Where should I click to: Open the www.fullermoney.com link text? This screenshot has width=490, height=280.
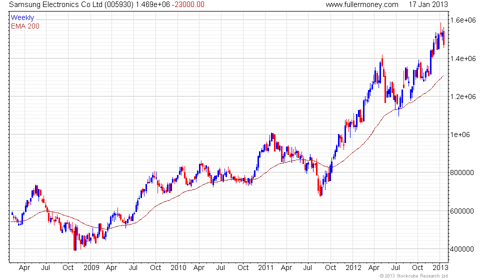coord(362,4)
